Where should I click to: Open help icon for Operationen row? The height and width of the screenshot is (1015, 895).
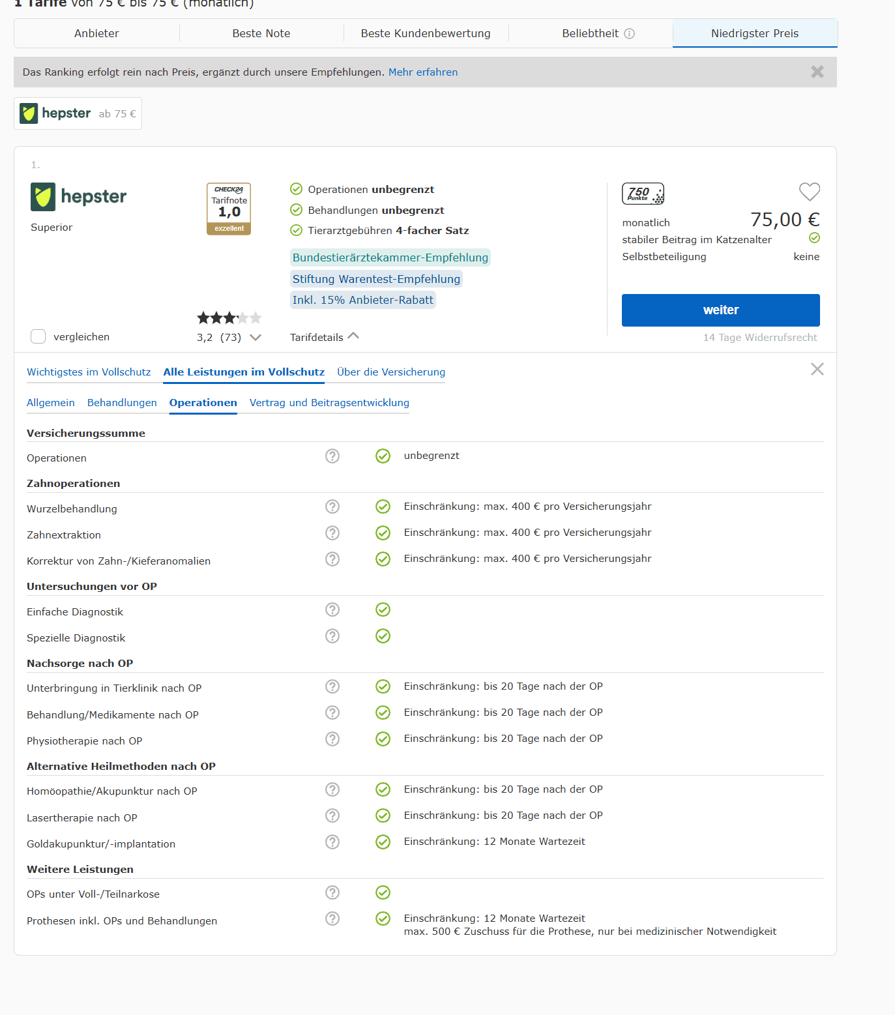[x=332, y=456]
